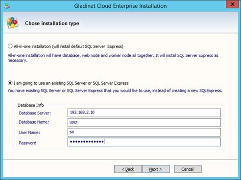241x180 pixels.
Task: Focus the User Name field containing sa
Action: click(x=144, y=132)
